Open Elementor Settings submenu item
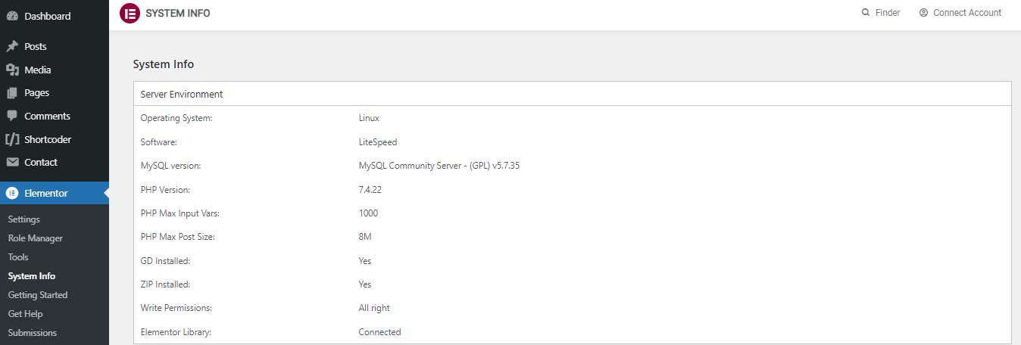Image resolution: width=1021 pixels, height=345 pixels. click(24, 219)
